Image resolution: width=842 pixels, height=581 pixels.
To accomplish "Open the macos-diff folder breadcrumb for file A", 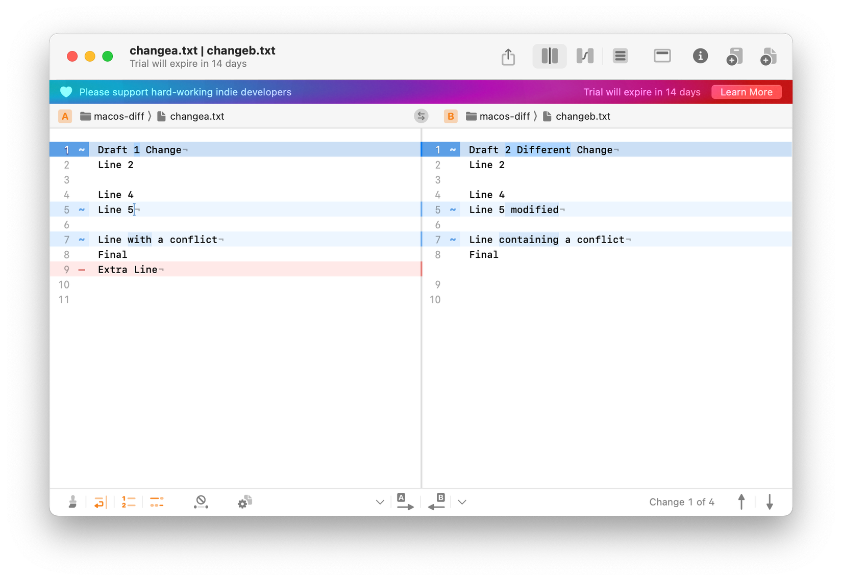I will (x=114, y=116).
